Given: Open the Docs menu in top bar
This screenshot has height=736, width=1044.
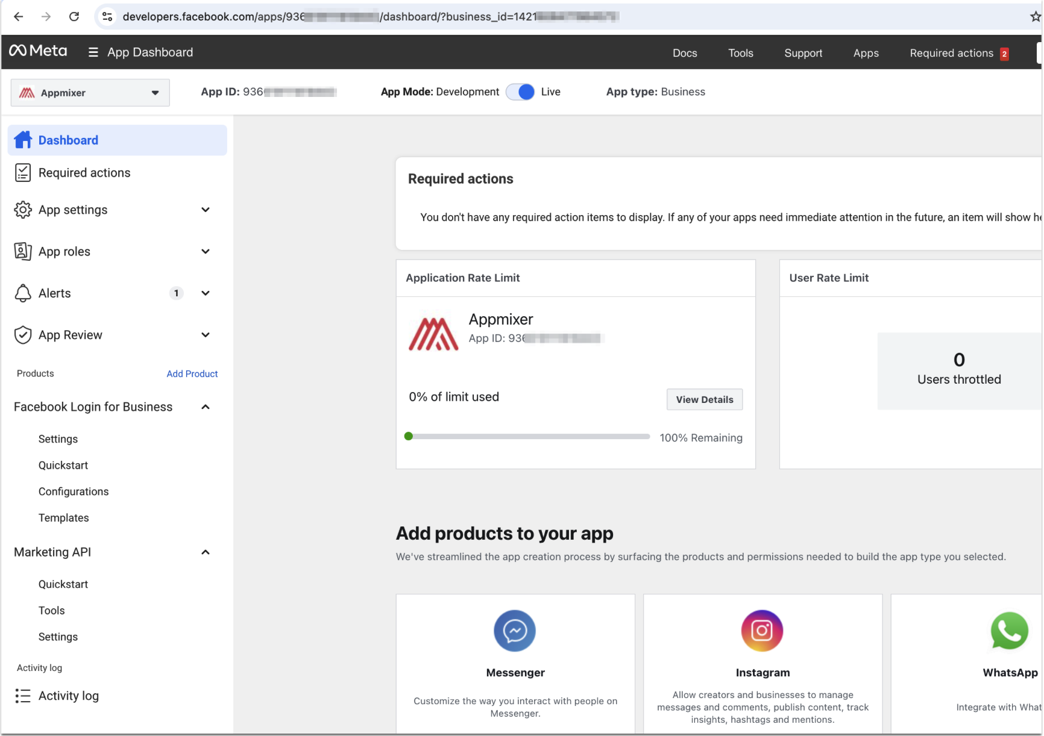Looking at the screenshot, I should click(684, 53).
